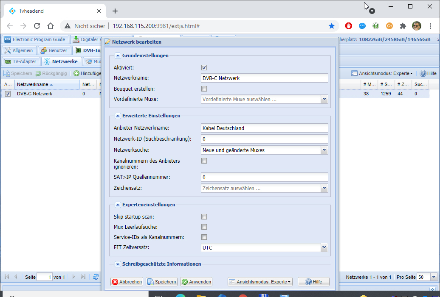
Task: Open Chrome three-dot menu
Action: click(x=430, y=26)
